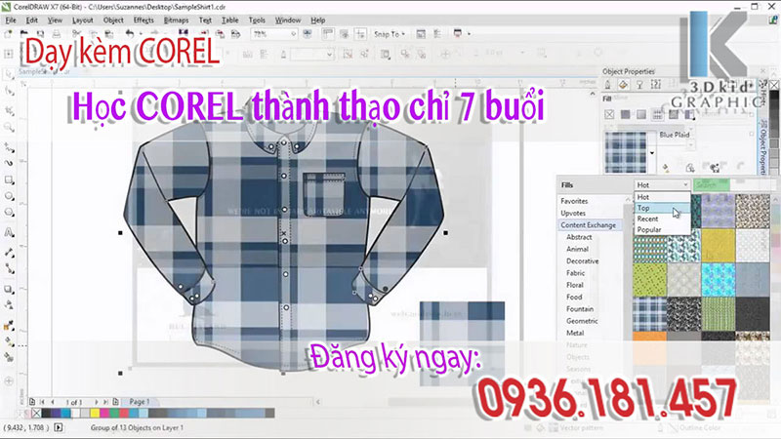Viewport: 781px width, 439px height.
Task: Select Popular in the sort dropdown list
Action: tap(662, 230)
